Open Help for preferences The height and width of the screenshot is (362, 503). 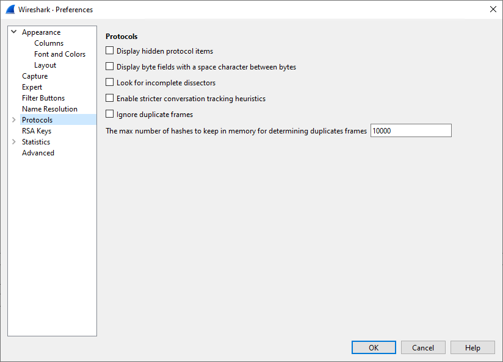(472, 347)
